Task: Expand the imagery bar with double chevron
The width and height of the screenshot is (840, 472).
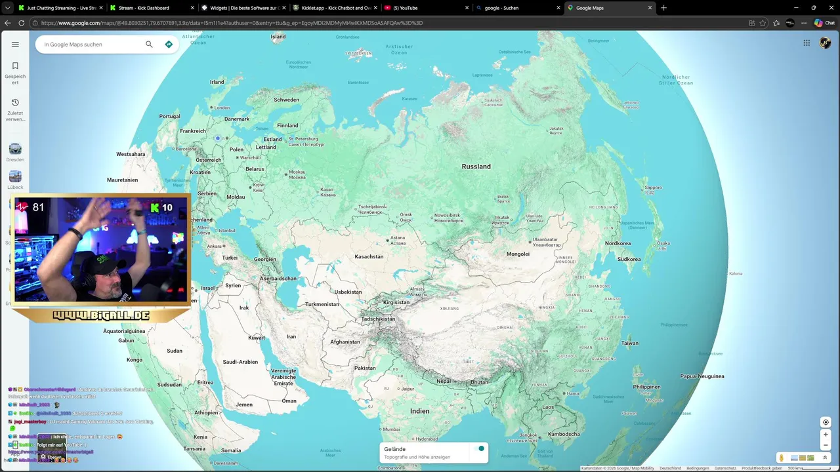Action: tap(825, 458)
